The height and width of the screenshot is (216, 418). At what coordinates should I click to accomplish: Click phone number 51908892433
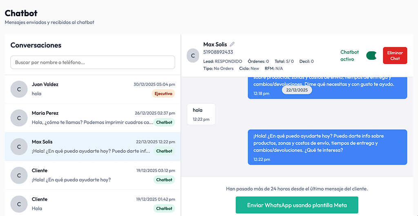[x=218, y=52]
